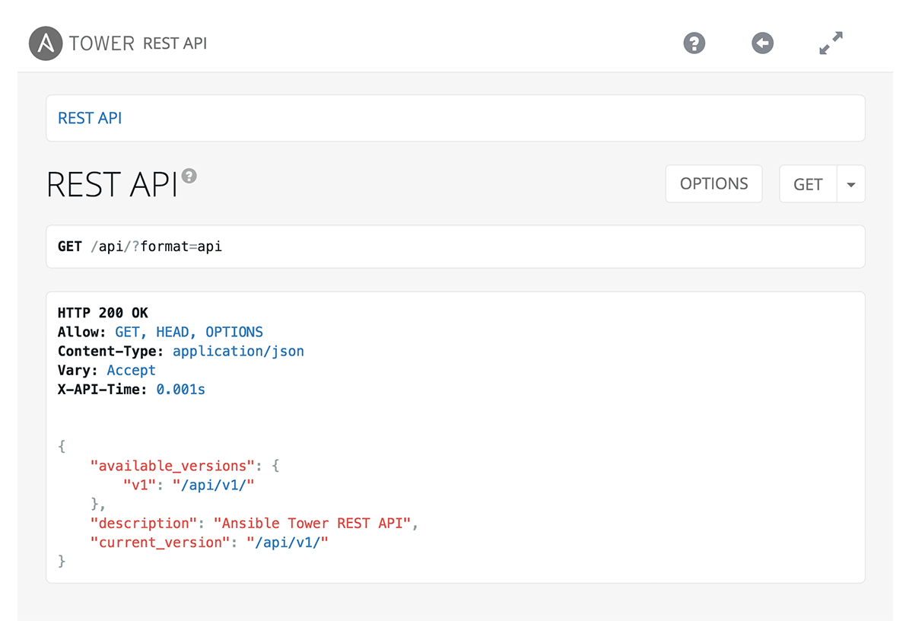Click the Ansible Tower logo icon

coord(46,43)
